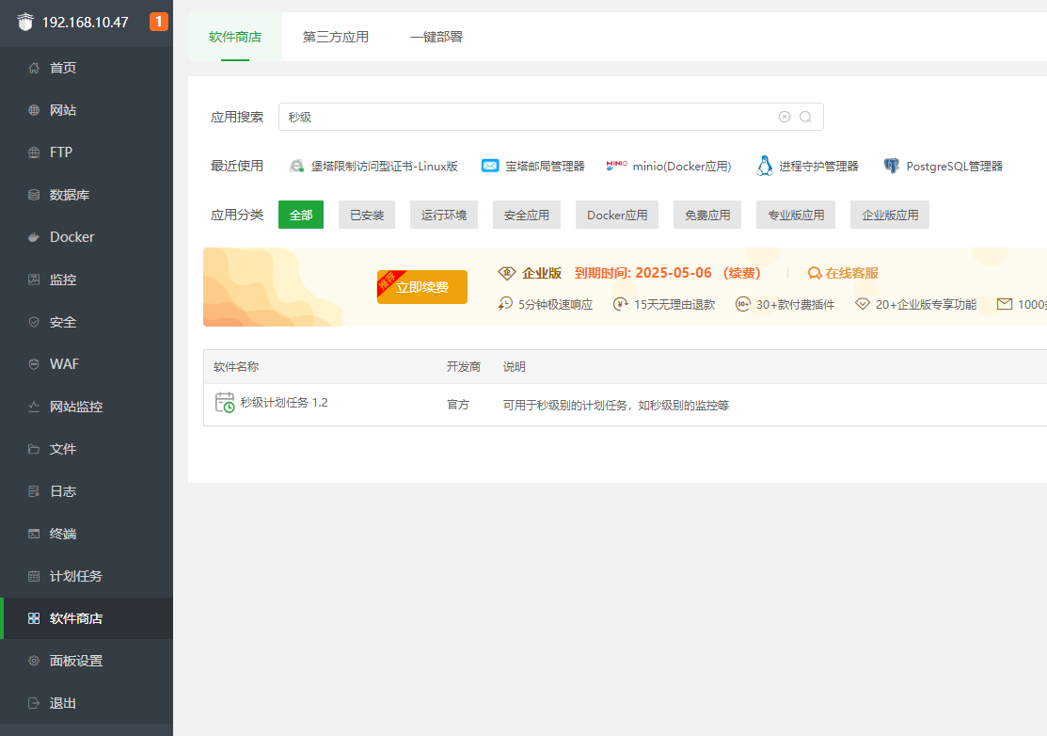Click the WAF icon in sidebar
Image resolution: width=1047 pixels, height=736 pixels.
[33, 364]
